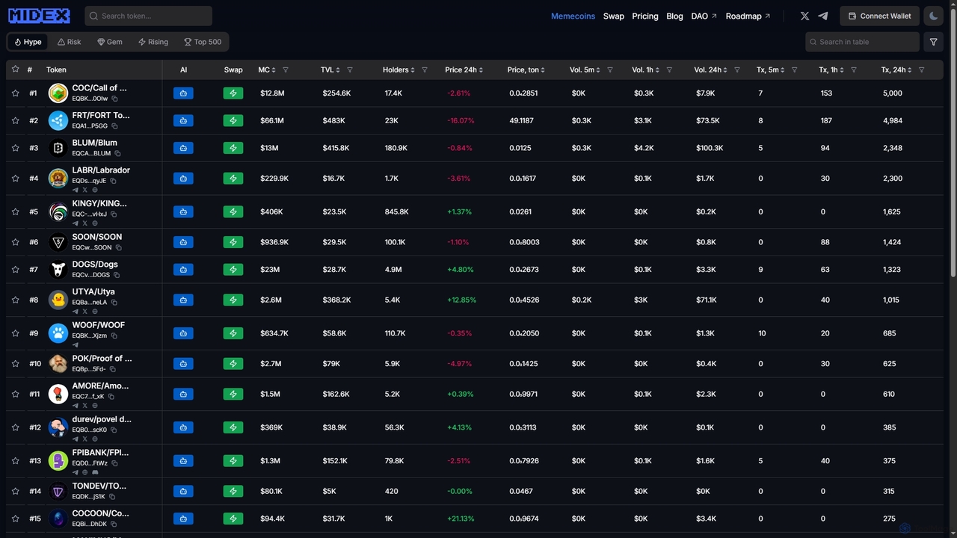957x538 pixels.
Task: Open Pricing page link
Action: click(x=645, y=16)
